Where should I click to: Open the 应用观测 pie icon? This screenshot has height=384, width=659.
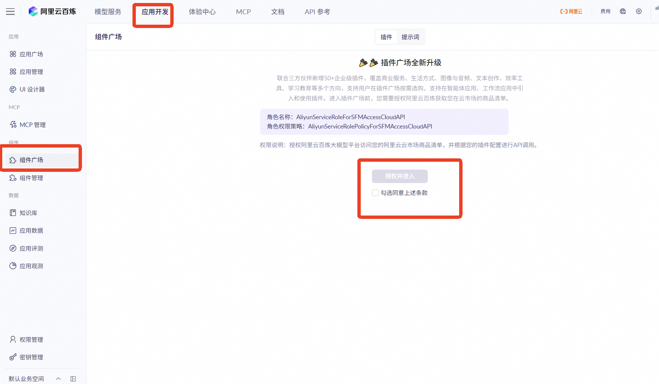pyautogui.click(x=13, y=266)
